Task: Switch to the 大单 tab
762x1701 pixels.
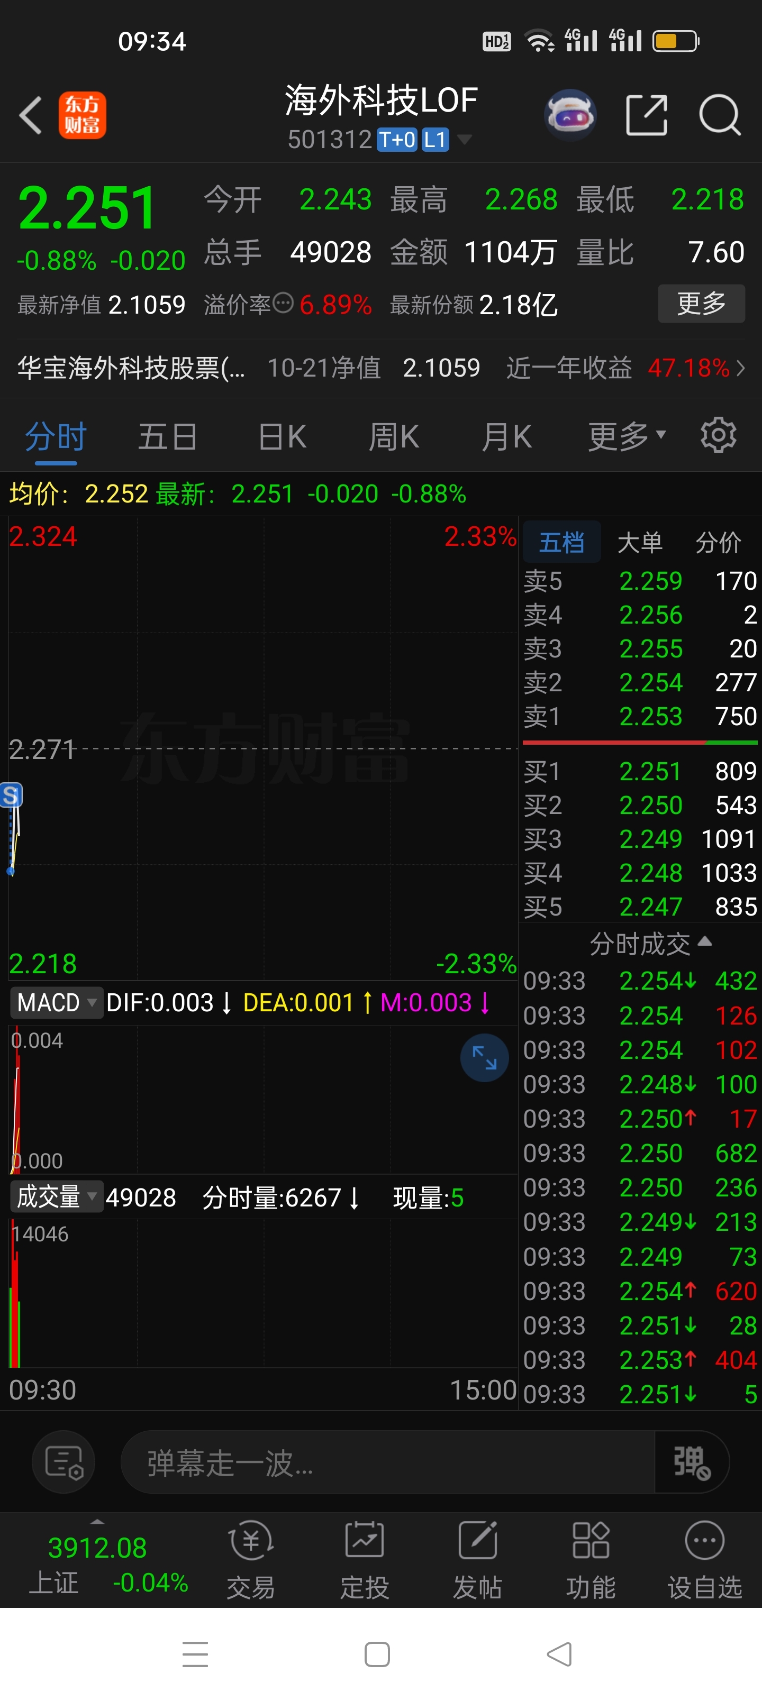Action: click(x=640, y=542)
